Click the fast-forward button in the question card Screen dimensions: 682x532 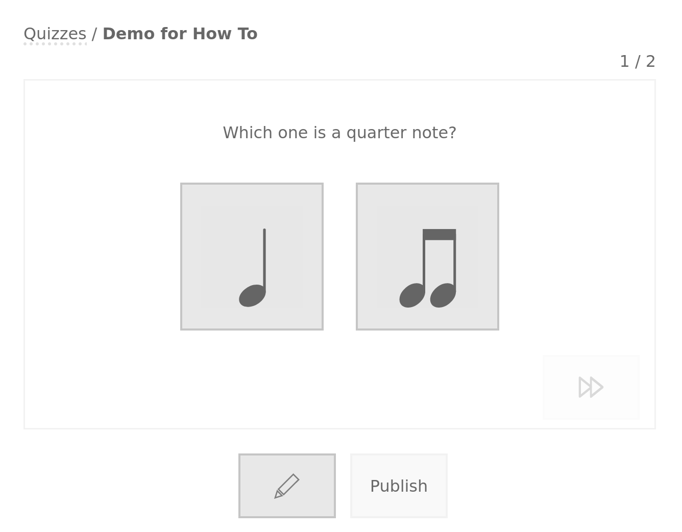click(x=591, y=387)
